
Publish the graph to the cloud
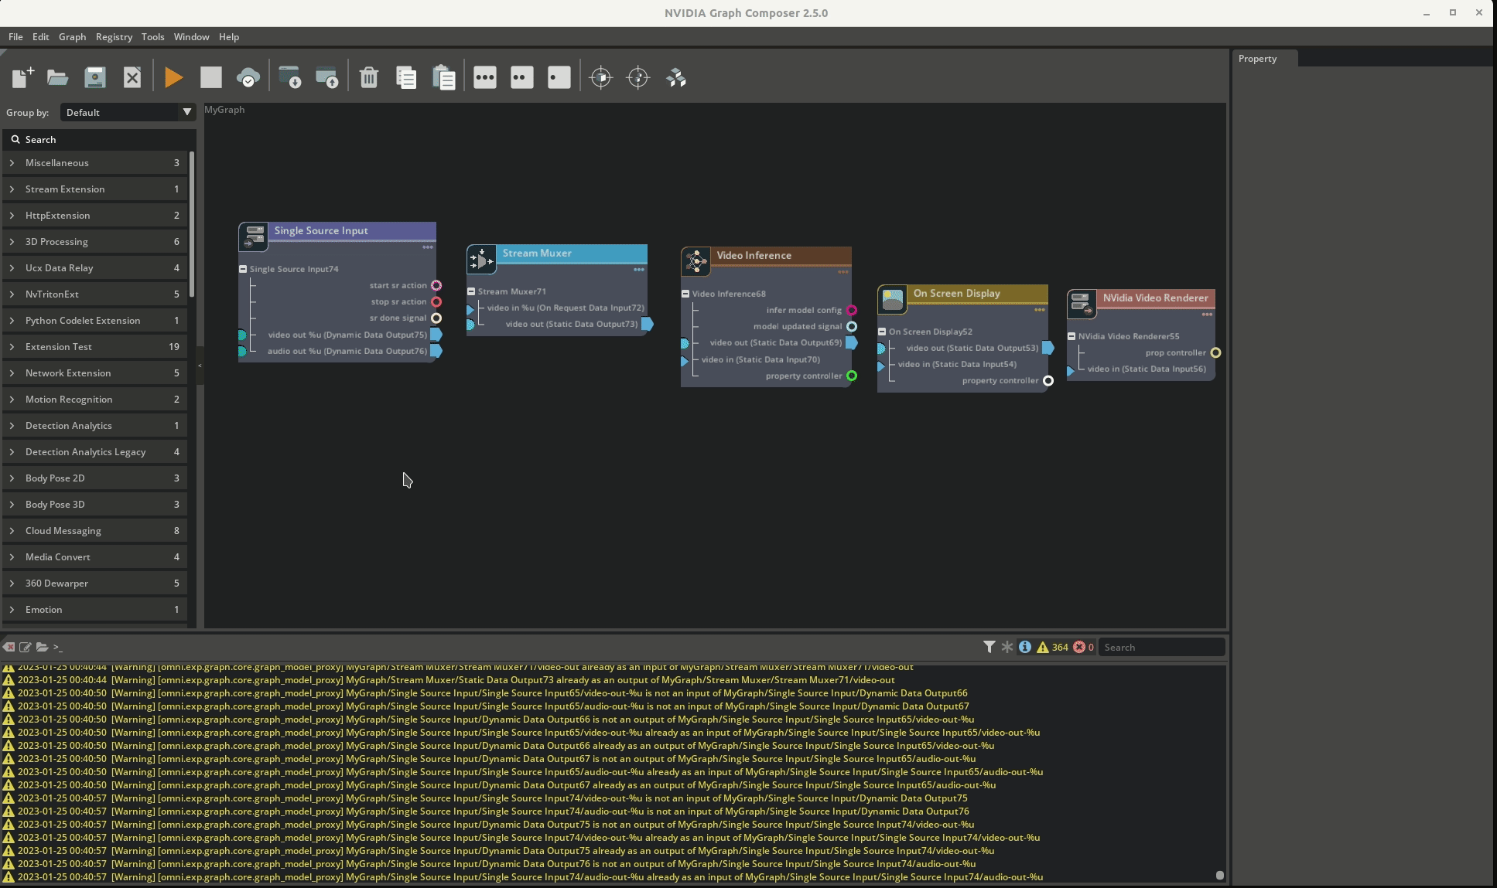(x=248, y=77)
